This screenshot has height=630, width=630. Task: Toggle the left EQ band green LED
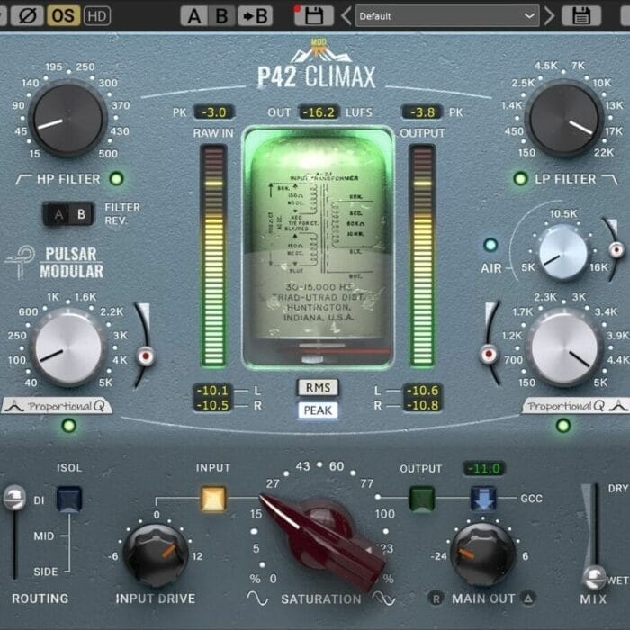68,425
